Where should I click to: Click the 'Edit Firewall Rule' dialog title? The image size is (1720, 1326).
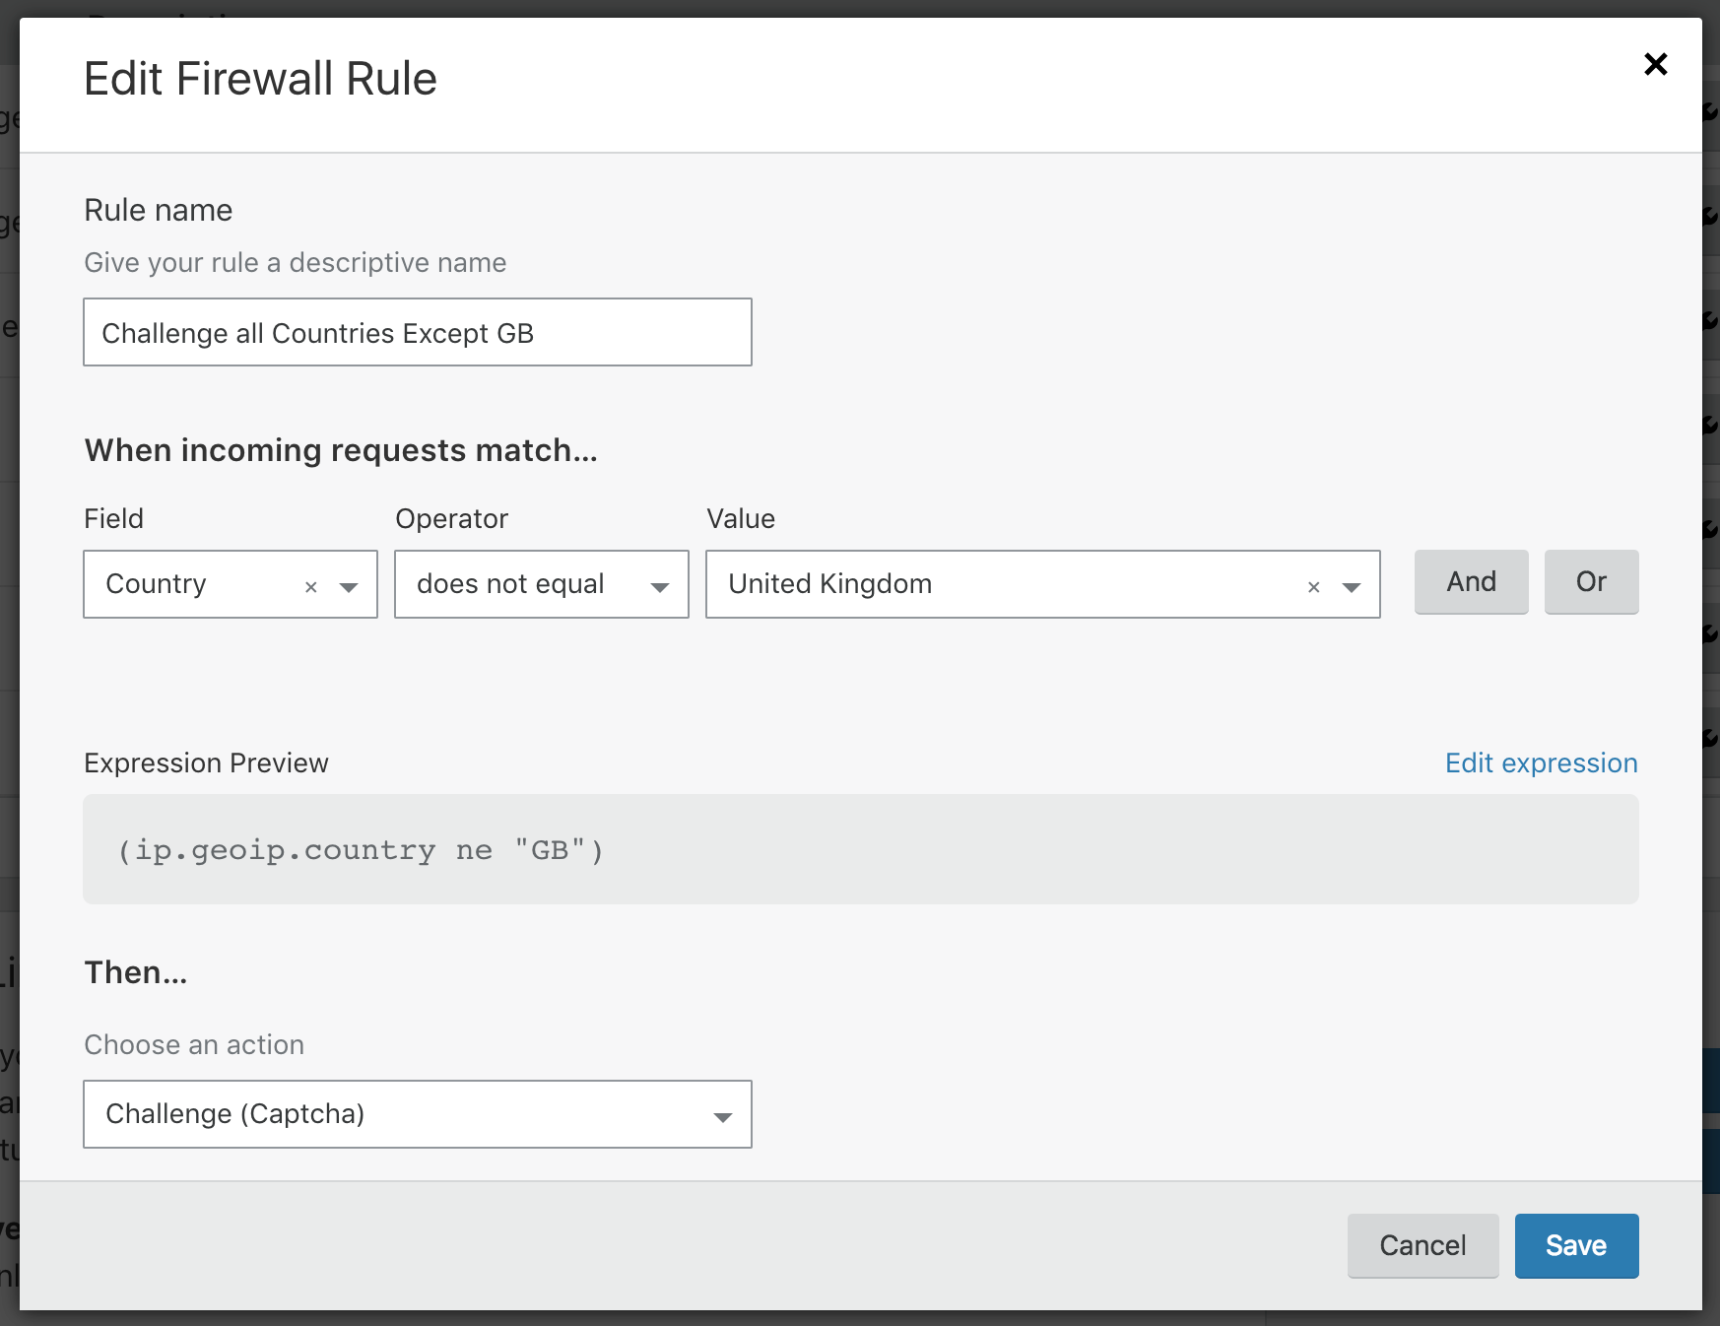(260, 79)
